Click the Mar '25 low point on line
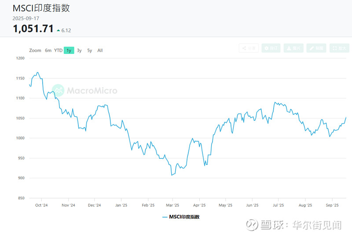This screenshot has height=236, width=352. [x=172, y=175]
